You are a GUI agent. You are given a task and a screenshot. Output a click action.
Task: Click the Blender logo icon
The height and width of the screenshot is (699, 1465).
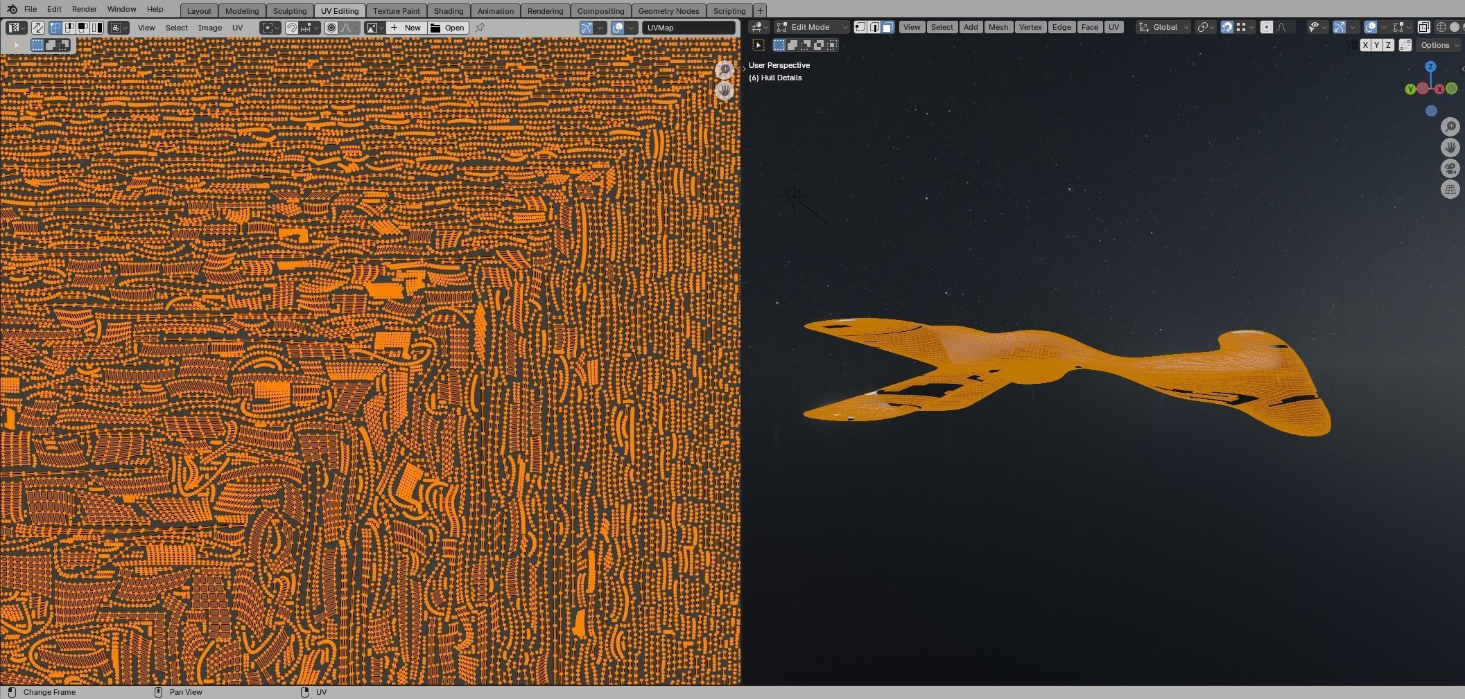pos(12,9)
